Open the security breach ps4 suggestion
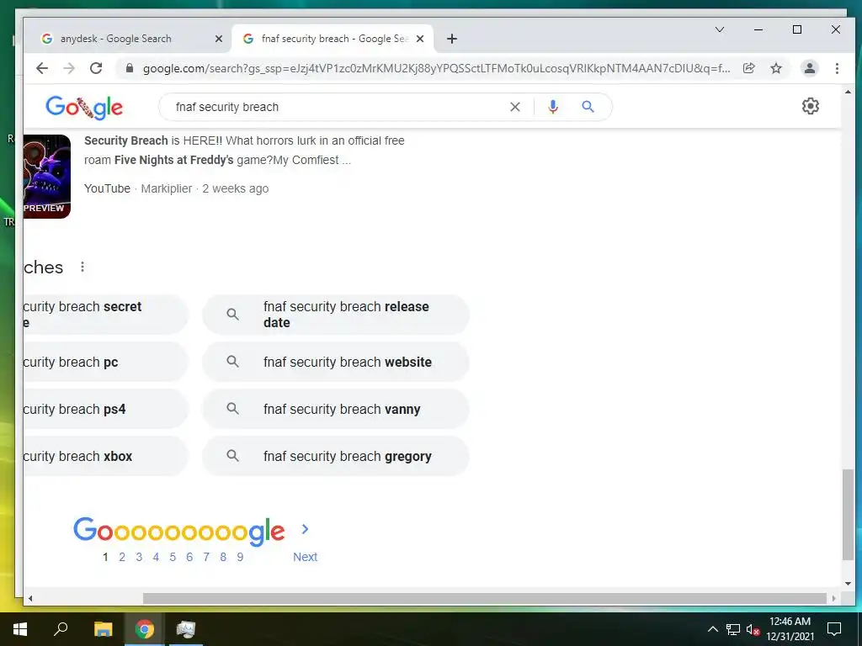The image size is (862, 646). click(105, 410)
